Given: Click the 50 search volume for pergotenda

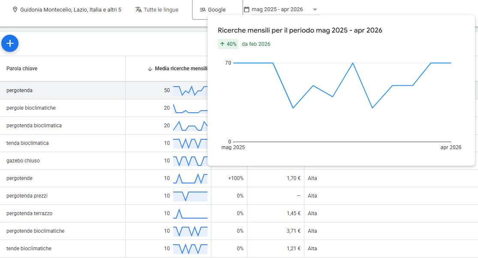Looking at the screenshot, I should [167, 90].
